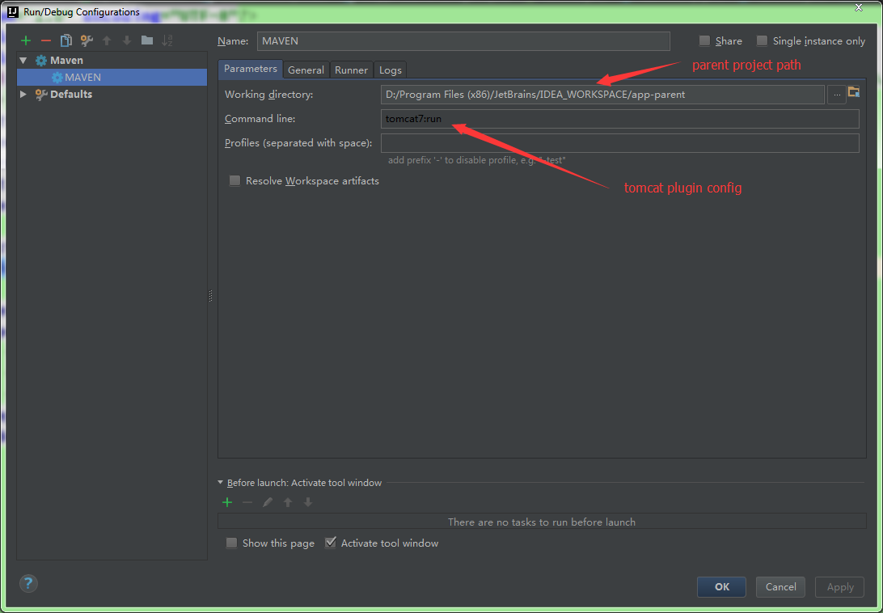Open help with question mark icon
The width and height of the screenshot is (883, 613).
29,583
